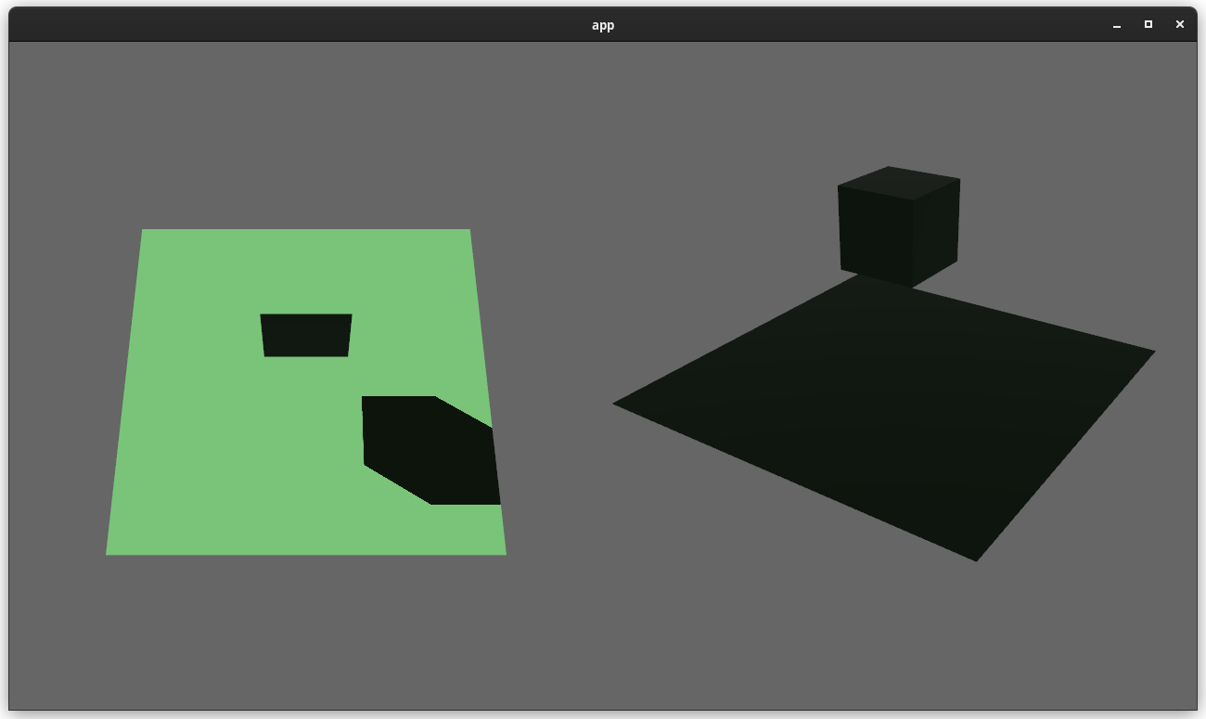The height and width of the screenshot is (719, 1206).
Task: Select the dark cube above the dark plane
Action: tap(899, 227)
